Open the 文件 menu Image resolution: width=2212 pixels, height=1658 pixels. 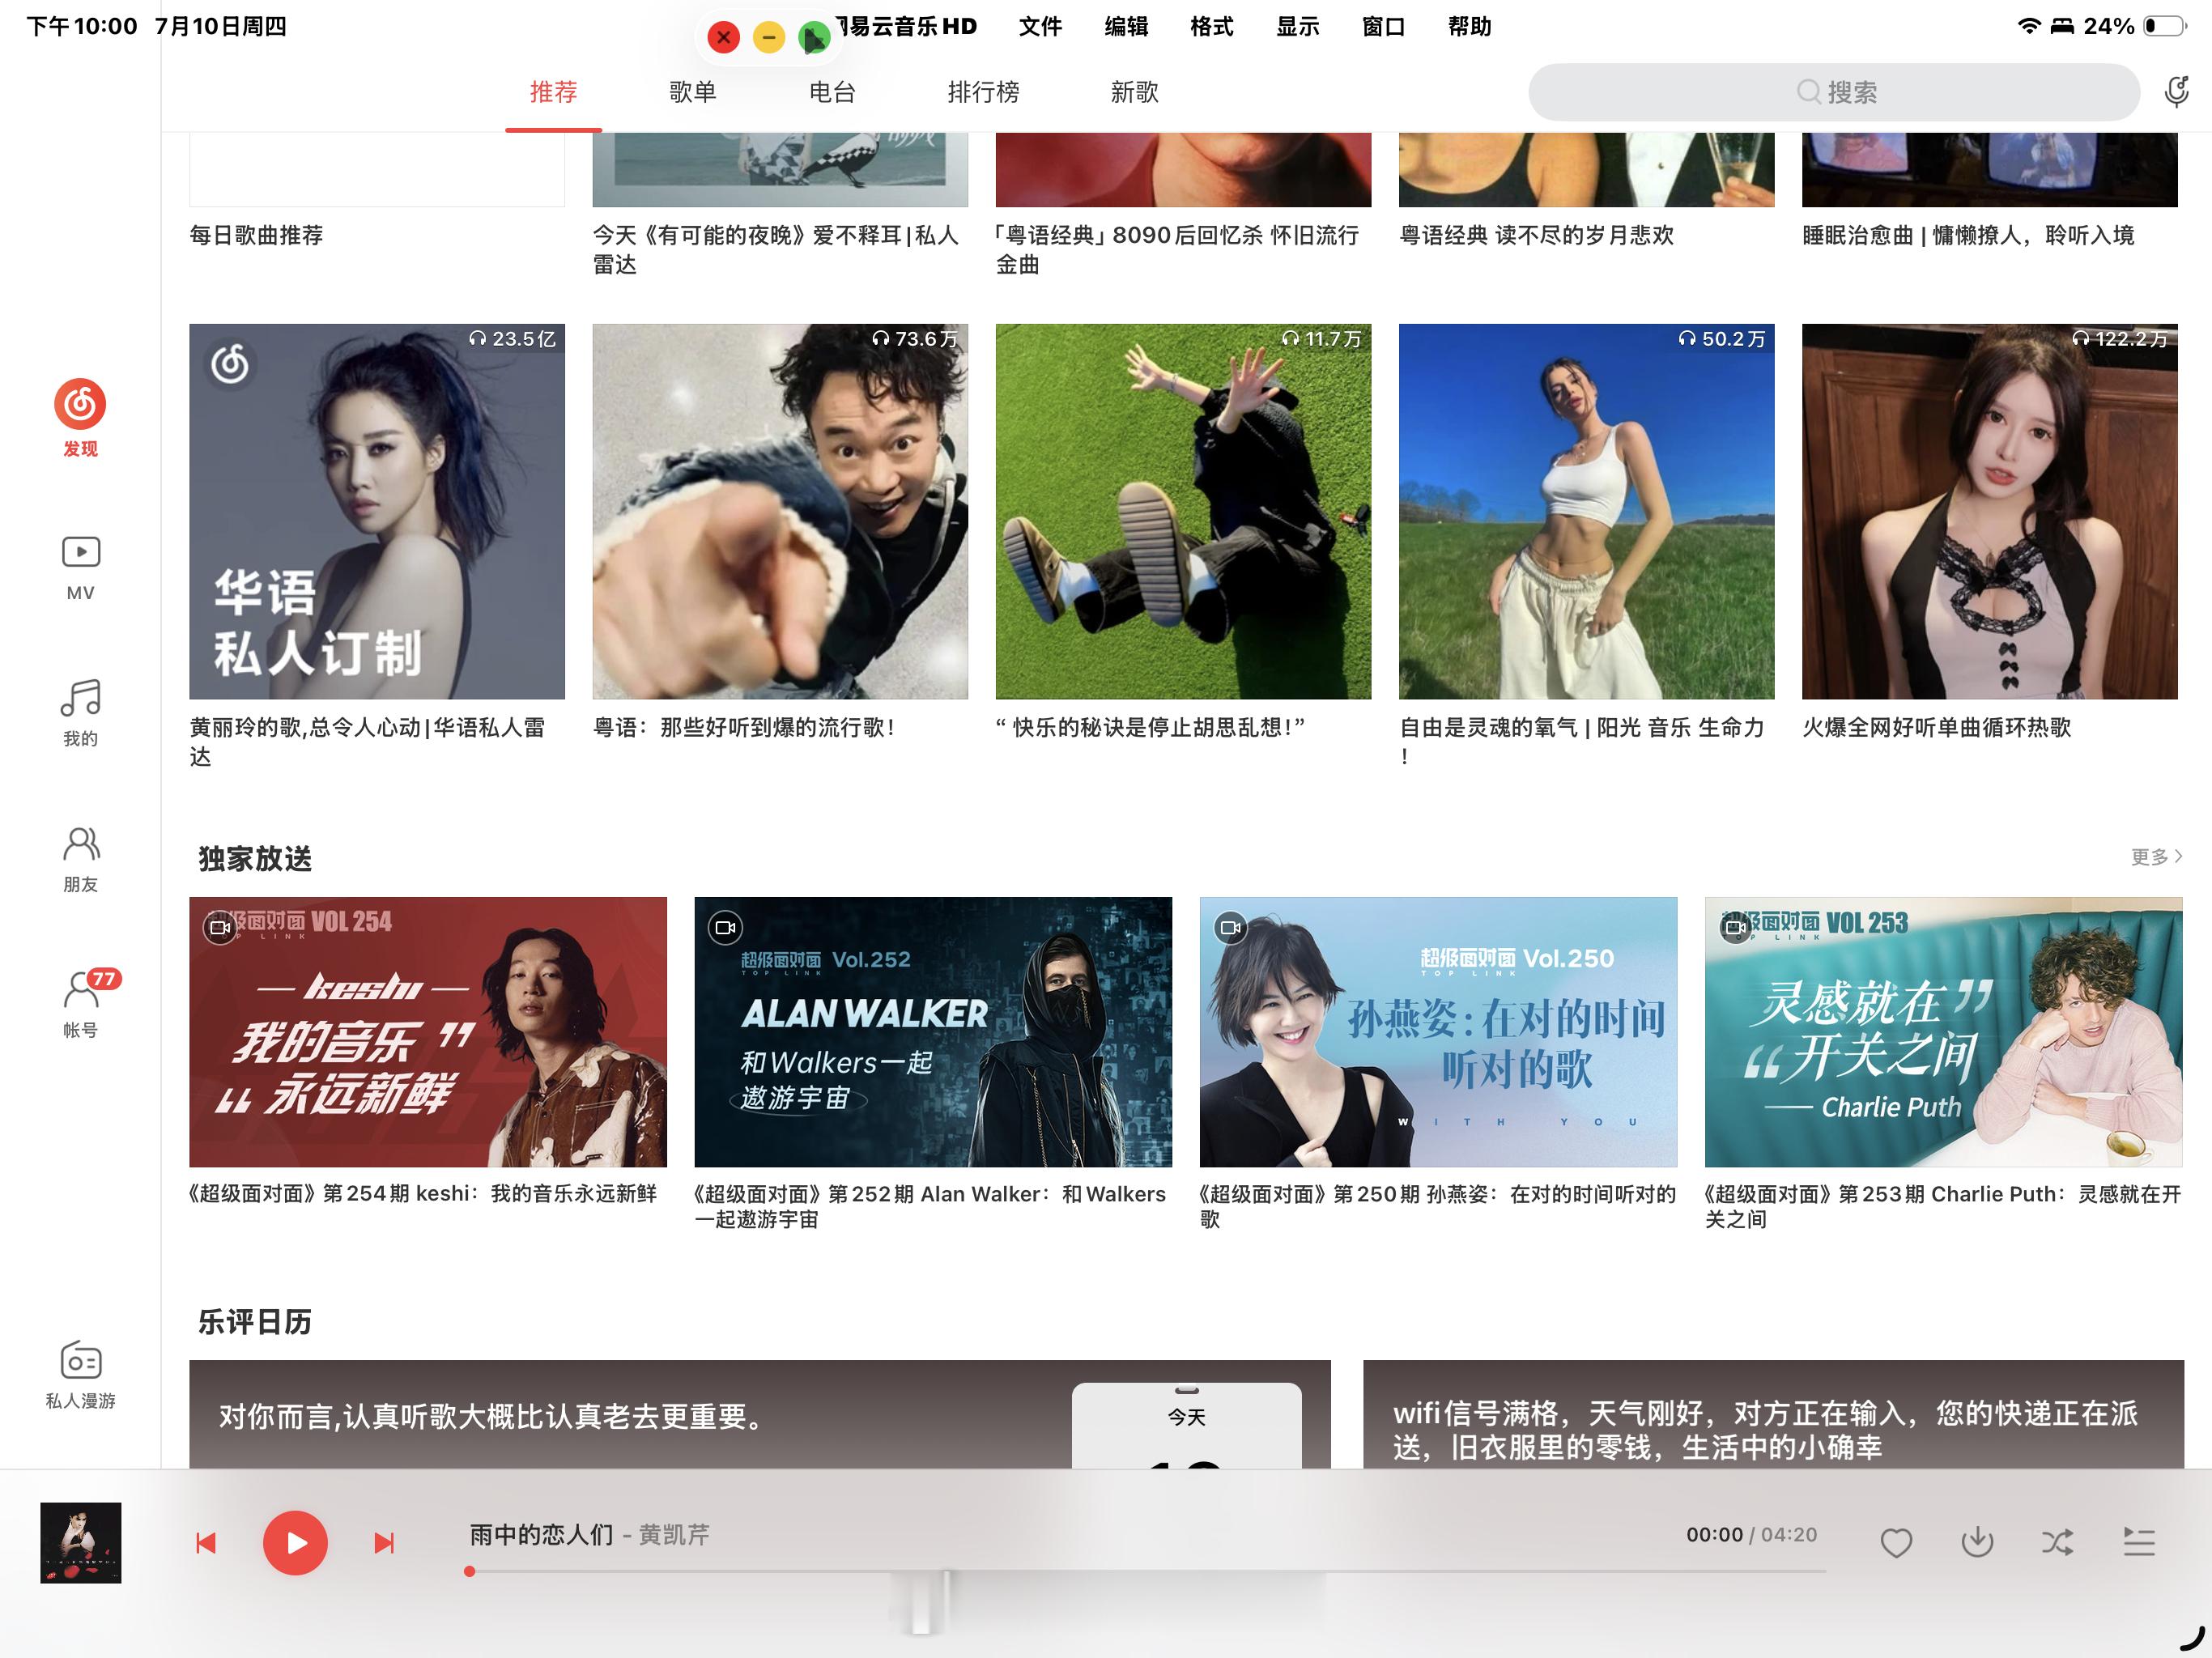1040,26
